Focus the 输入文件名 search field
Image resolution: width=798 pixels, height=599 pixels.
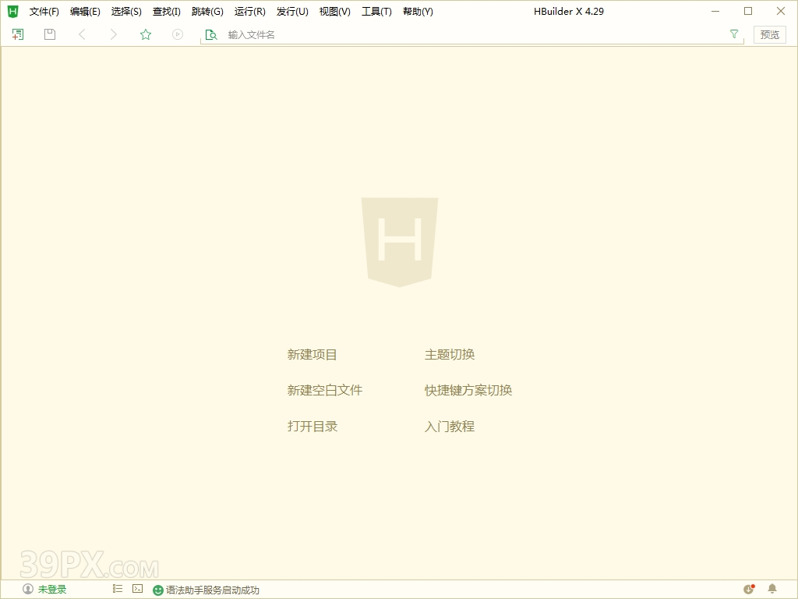click(x=473, y=34)
